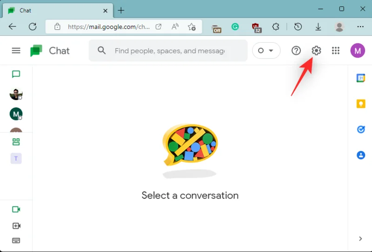Open conversation with the photo avatar contact
This screenshot has height=252, width=372.
point(16,94)
